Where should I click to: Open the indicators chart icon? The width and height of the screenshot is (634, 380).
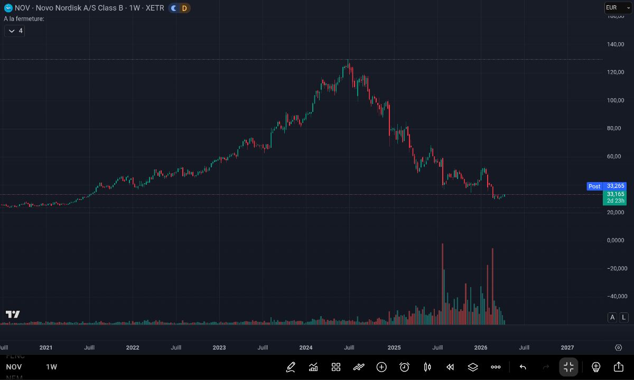tap(313, 367)
